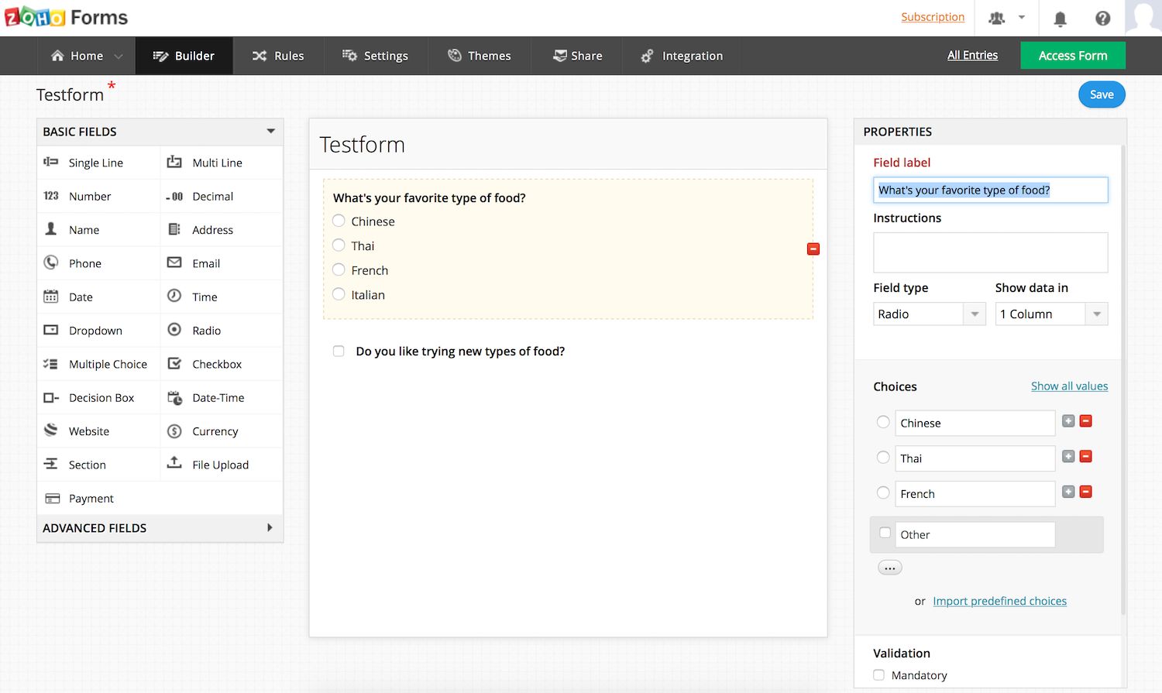Delete the food question field with red minus
This screenshot has height=693, width=1162.
[x=813, y=249]
